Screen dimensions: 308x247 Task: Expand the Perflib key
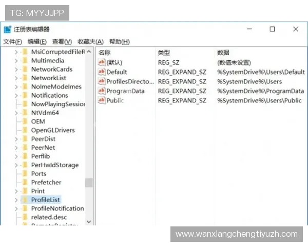click(x=16, y=156)
